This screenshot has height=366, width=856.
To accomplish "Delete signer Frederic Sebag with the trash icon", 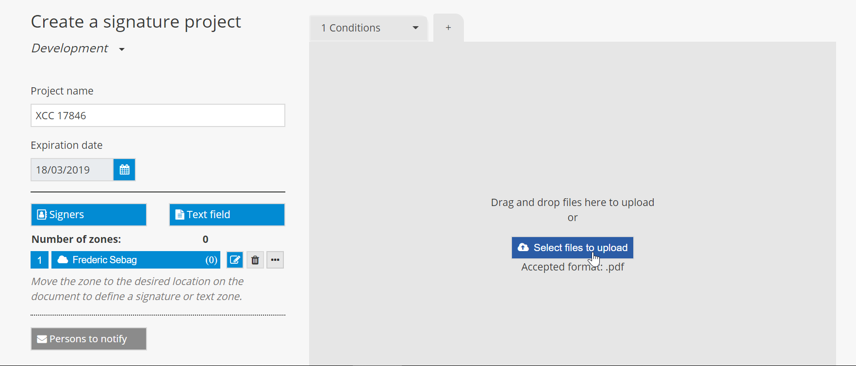I will (x=255, y=260).
